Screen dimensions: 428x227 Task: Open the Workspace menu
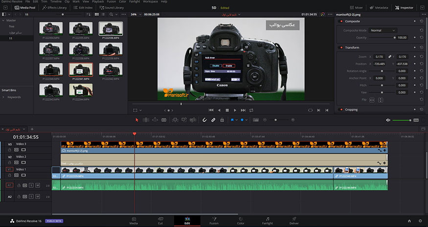coord(150,1)
